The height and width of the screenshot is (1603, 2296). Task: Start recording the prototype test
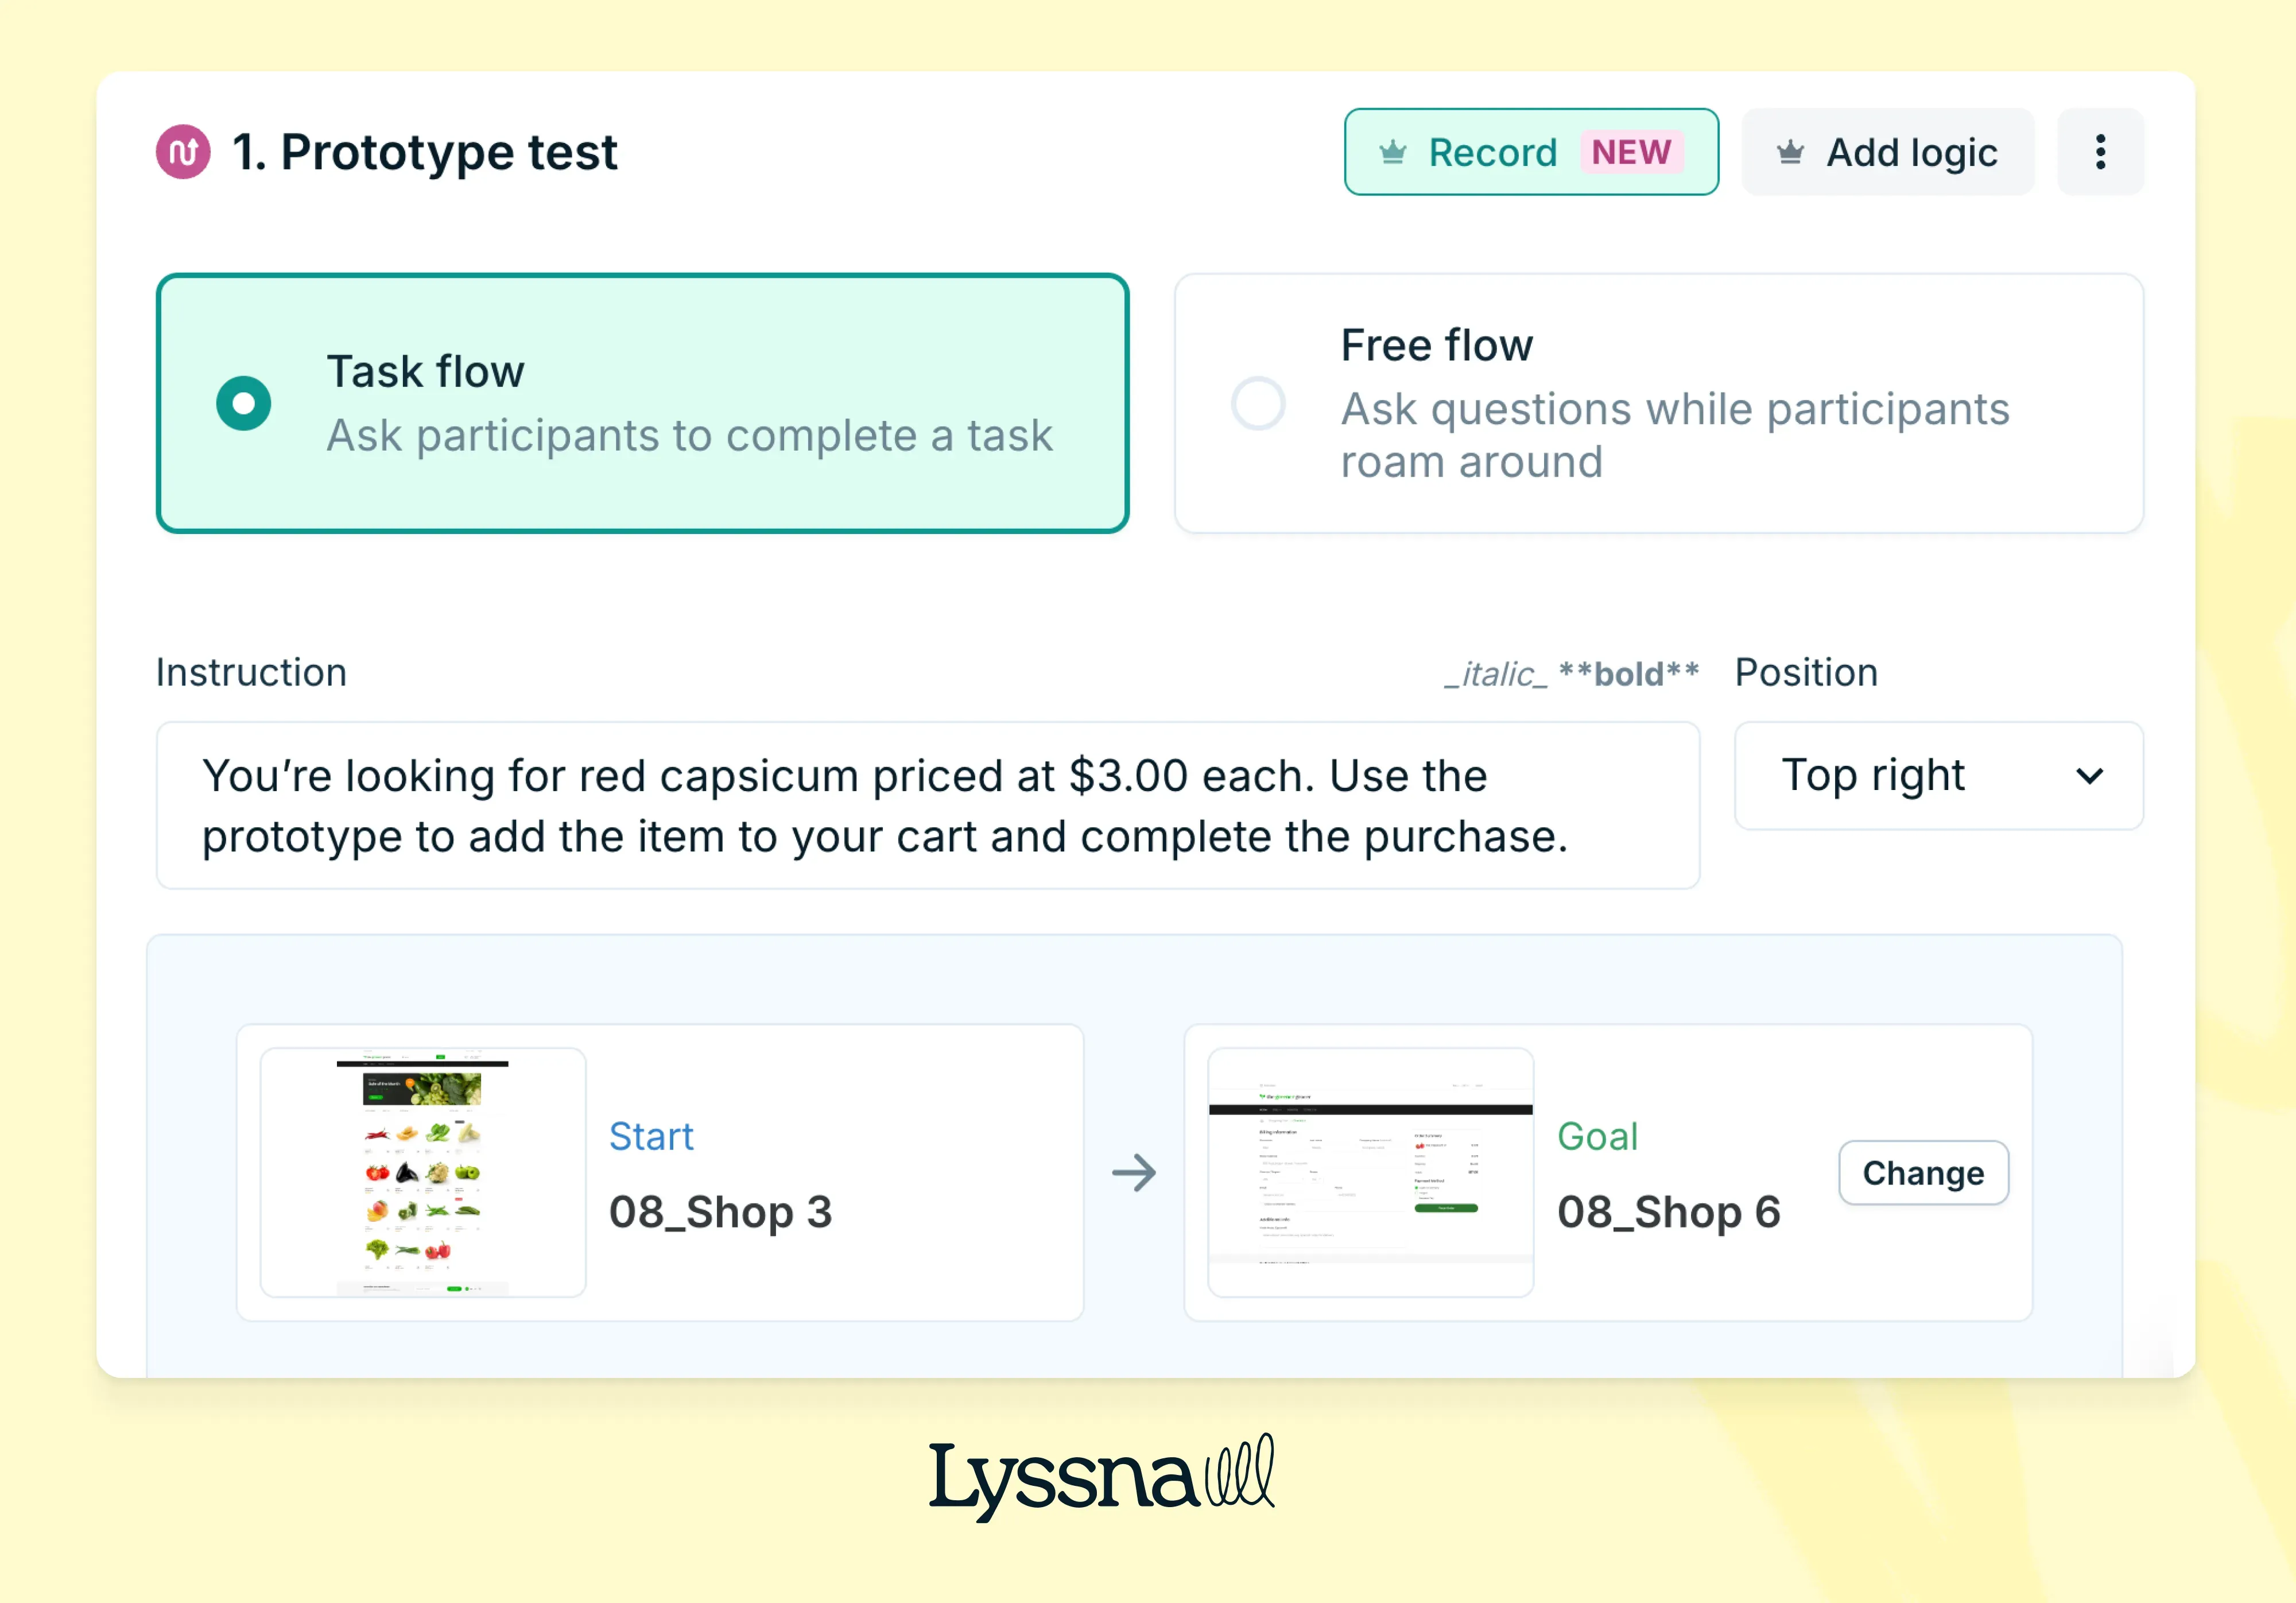pyautogui.click(x=1492, y=152)
